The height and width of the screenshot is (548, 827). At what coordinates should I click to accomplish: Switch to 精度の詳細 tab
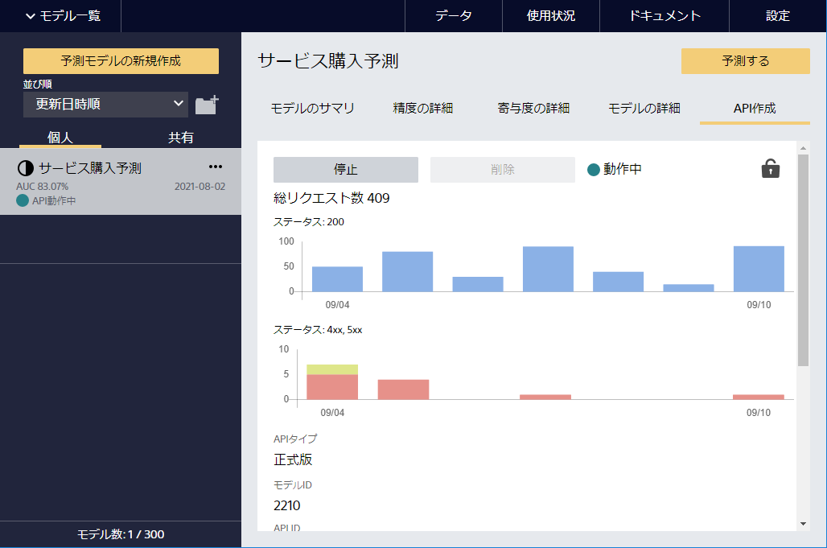tap(422, 108)
